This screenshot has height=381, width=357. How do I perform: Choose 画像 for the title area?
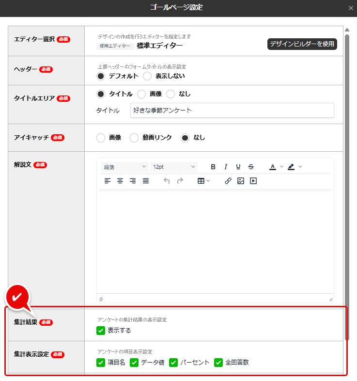tap(141, 94)
